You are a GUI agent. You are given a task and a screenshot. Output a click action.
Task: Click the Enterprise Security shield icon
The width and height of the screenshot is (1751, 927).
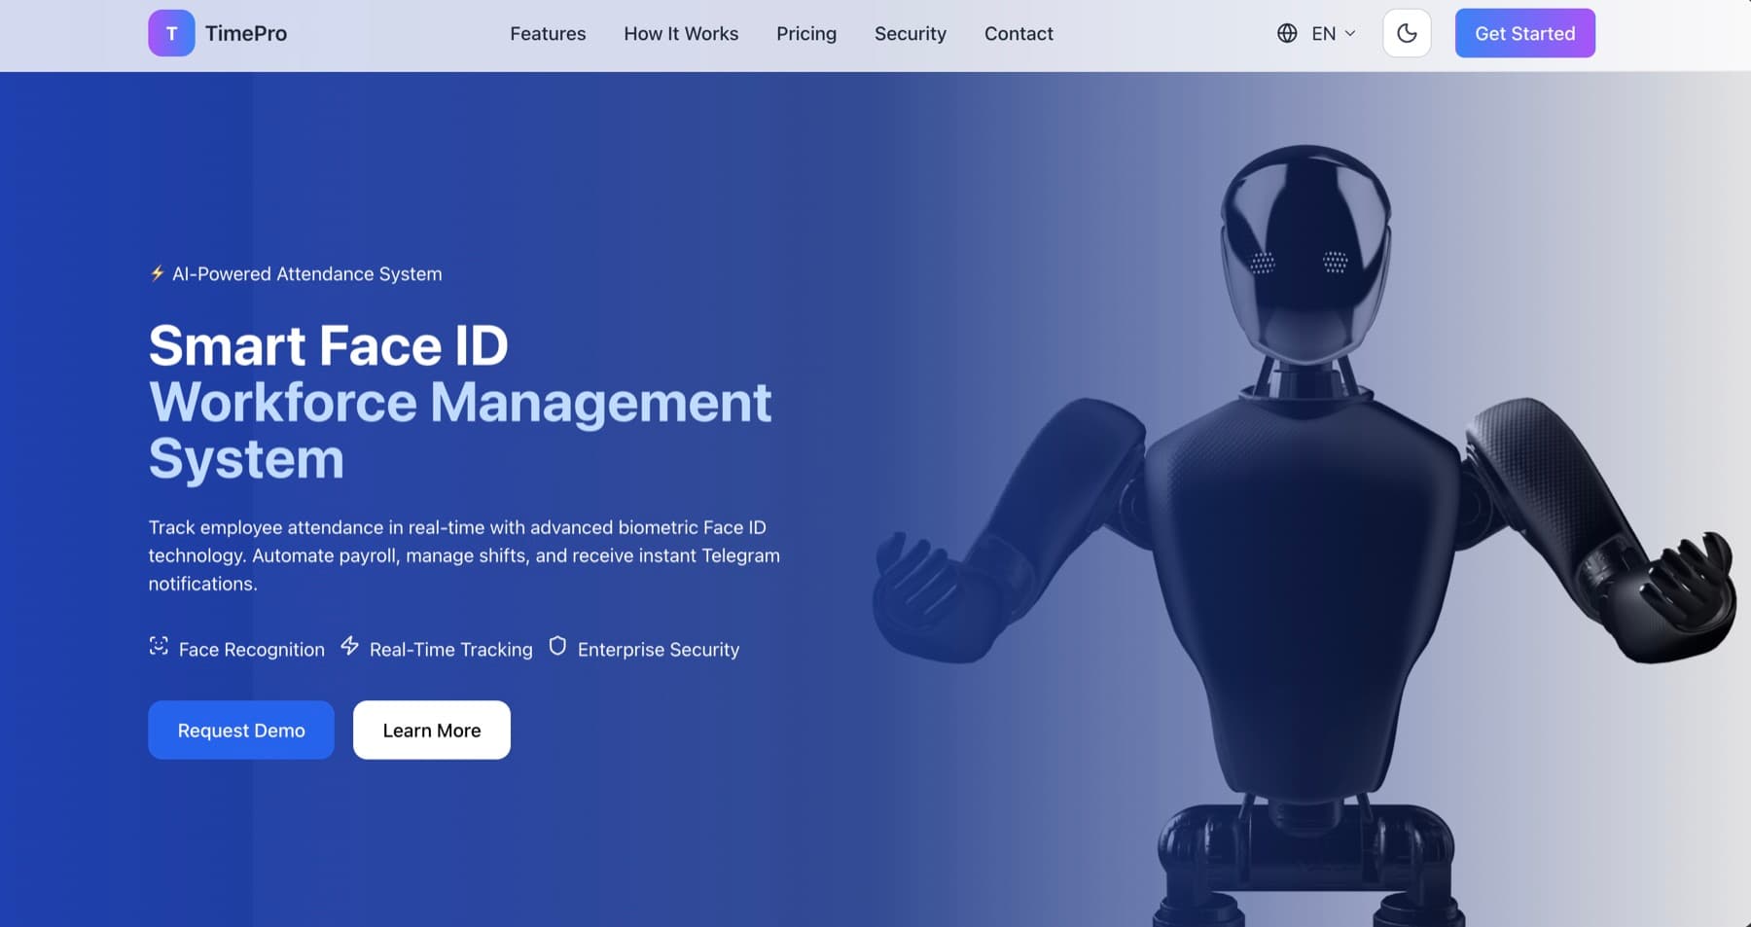(557, 646)
